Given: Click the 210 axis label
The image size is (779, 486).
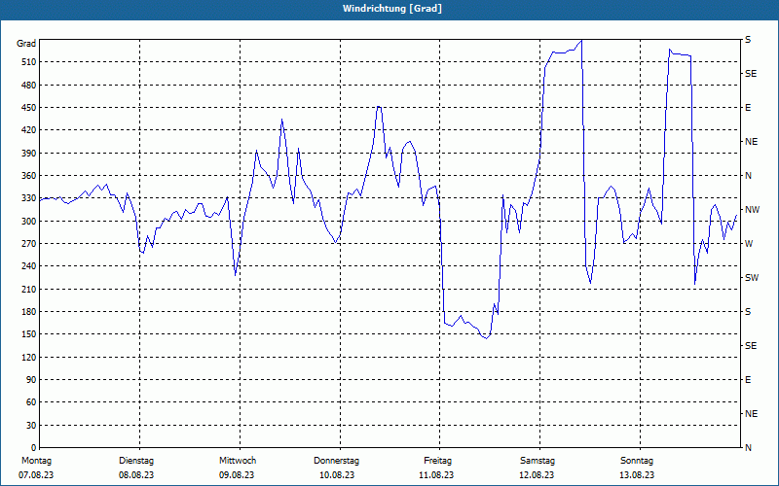Looking at the screenshot, I should pyautogui.click(x=28, y=289).
